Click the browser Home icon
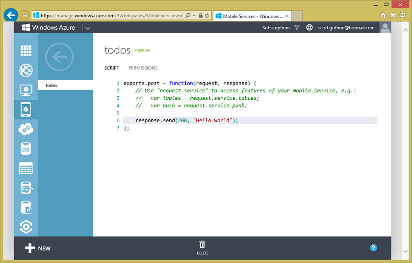 pyautogui.click(x=384, y=15)
